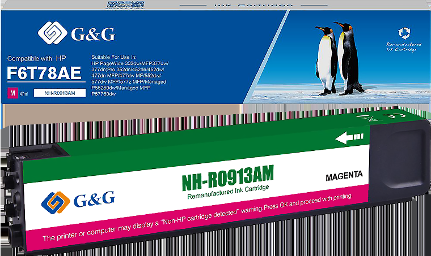Click the CE mark on the cartridge top

[x=393, y=118]
